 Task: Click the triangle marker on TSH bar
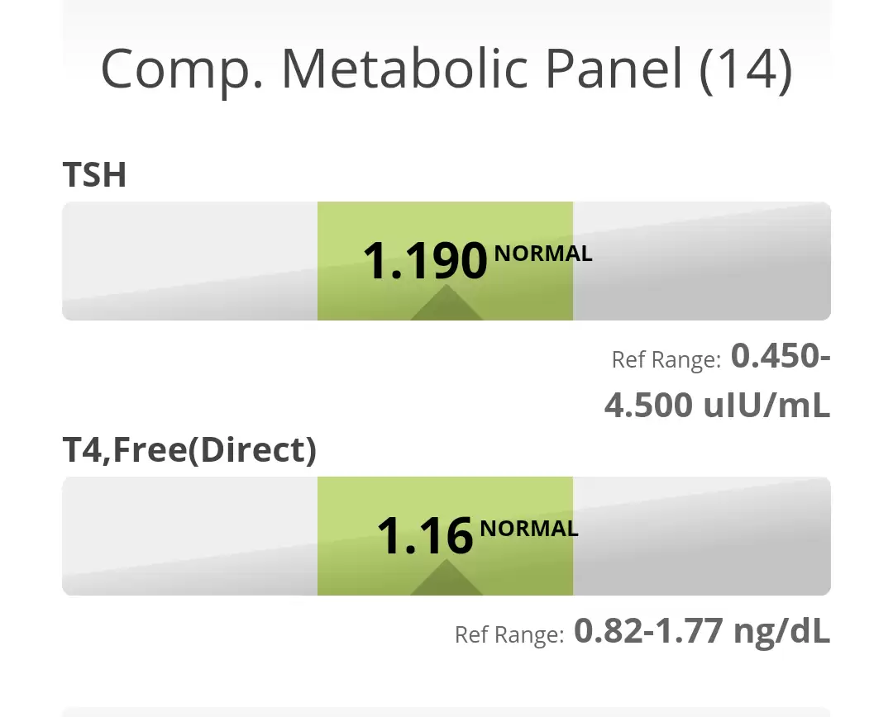pyautogui.click(x=446, y=305)
